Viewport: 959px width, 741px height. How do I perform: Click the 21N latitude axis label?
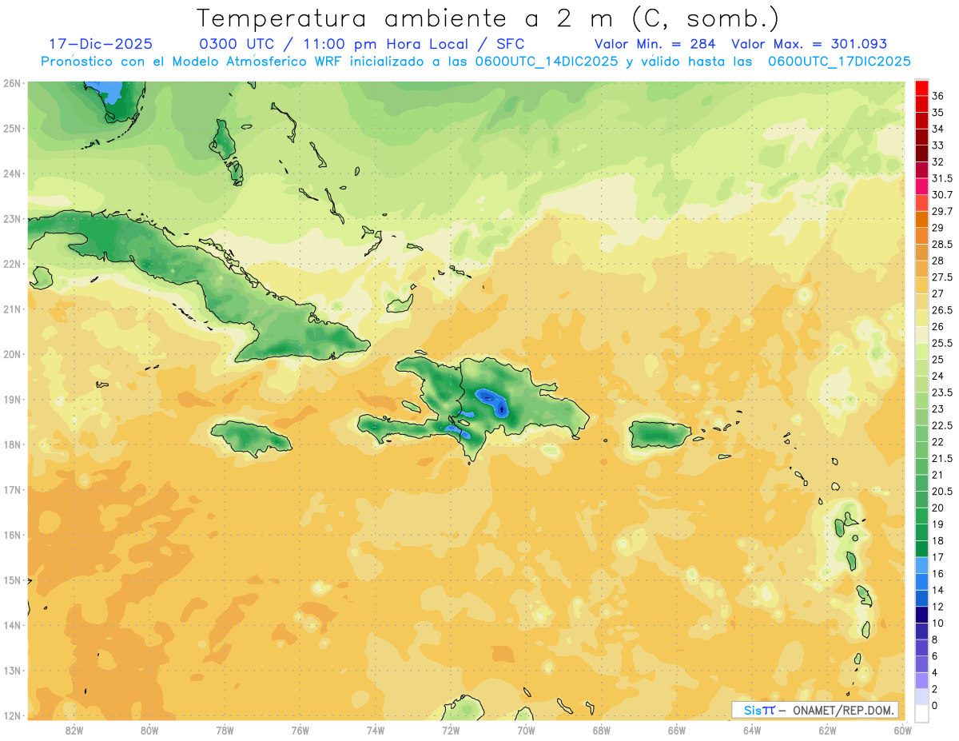[x=12, y=309]
